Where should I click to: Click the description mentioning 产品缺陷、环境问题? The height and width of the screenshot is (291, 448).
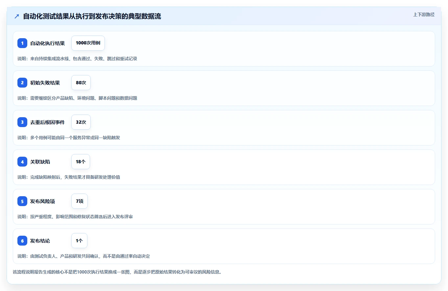coord(77,98)
